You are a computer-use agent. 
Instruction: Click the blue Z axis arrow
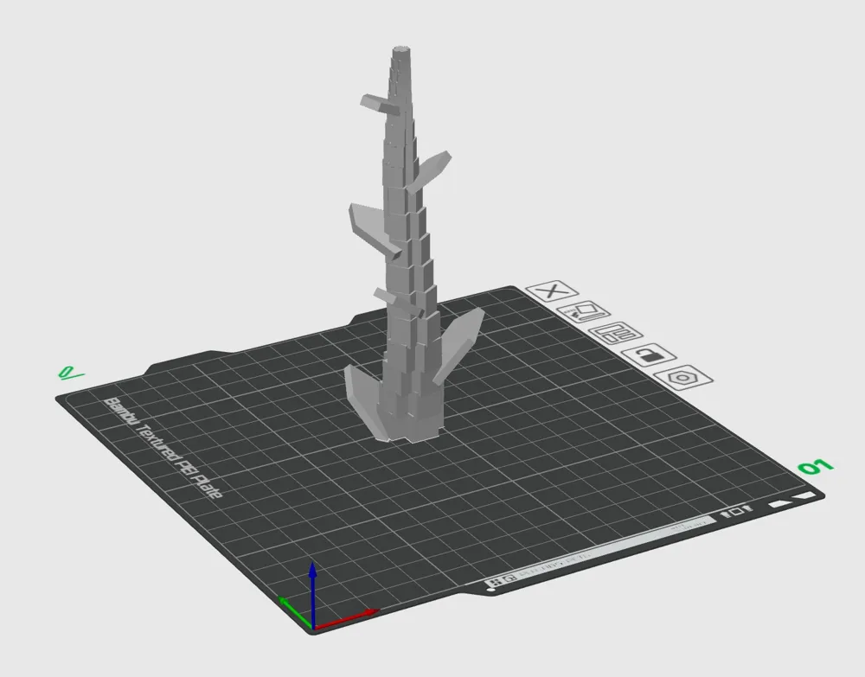(x=313, y=581)
